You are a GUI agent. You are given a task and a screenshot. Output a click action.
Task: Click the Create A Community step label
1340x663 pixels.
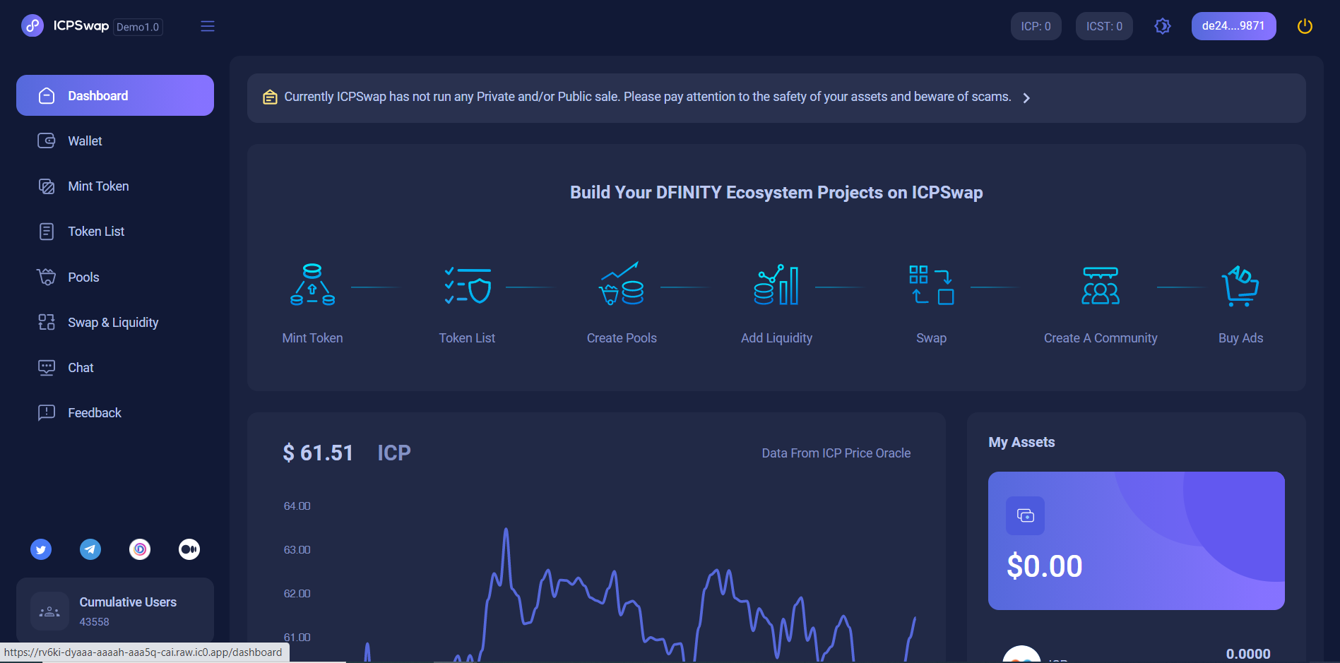(x=1101, y=338)
